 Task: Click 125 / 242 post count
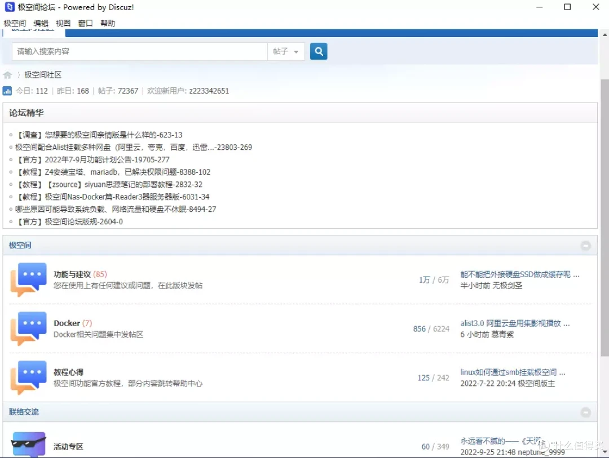[434, 377]
